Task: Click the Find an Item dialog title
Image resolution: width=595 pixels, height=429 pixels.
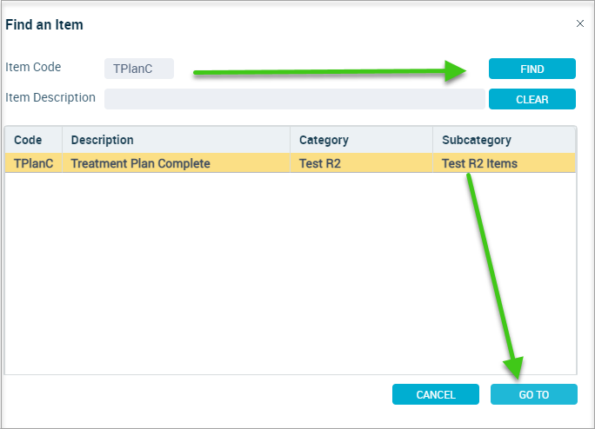Action: pyautogui.click(x=44, y=24)
